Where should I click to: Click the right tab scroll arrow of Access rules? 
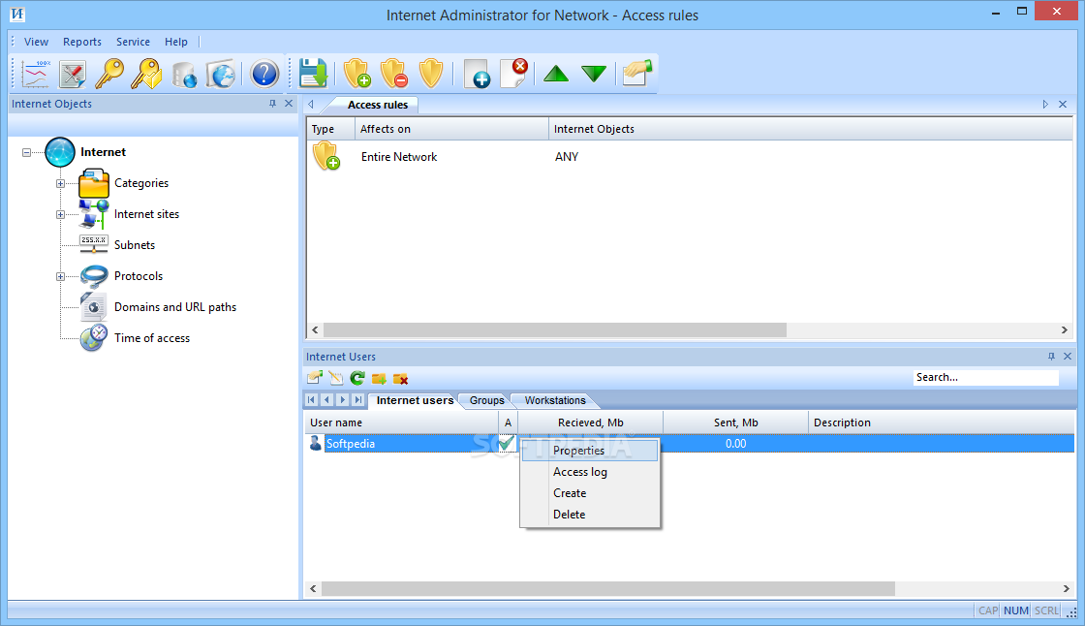click(x=1045, y=105)
